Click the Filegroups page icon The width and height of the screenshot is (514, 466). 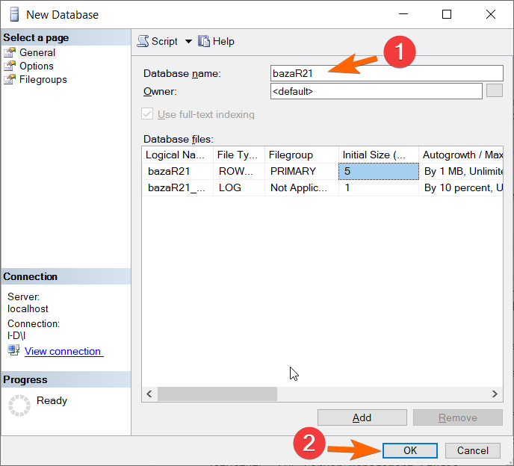10,79
